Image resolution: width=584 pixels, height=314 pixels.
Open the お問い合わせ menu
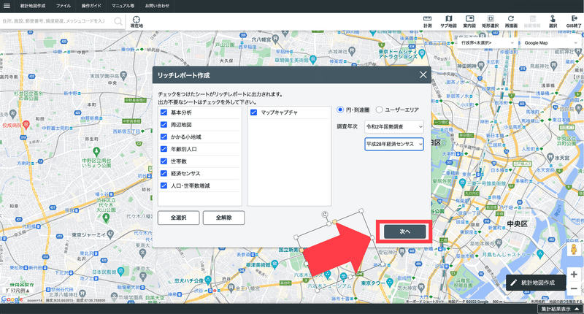(x=157, y=6)
